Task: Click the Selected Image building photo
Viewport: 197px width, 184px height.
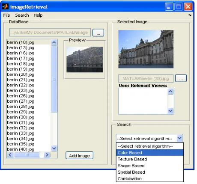Action: tap(146, 49)
